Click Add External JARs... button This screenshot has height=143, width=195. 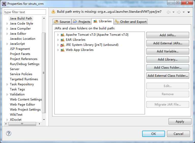coord(168,43)
